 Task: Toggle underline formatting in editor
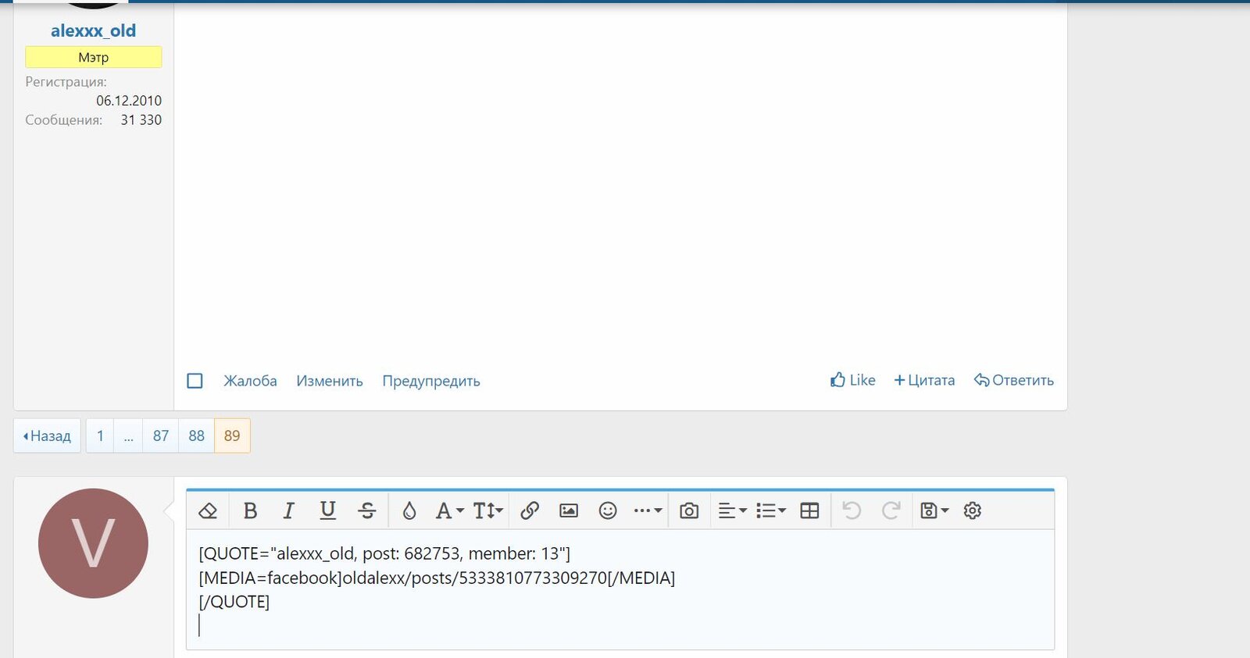328,510
